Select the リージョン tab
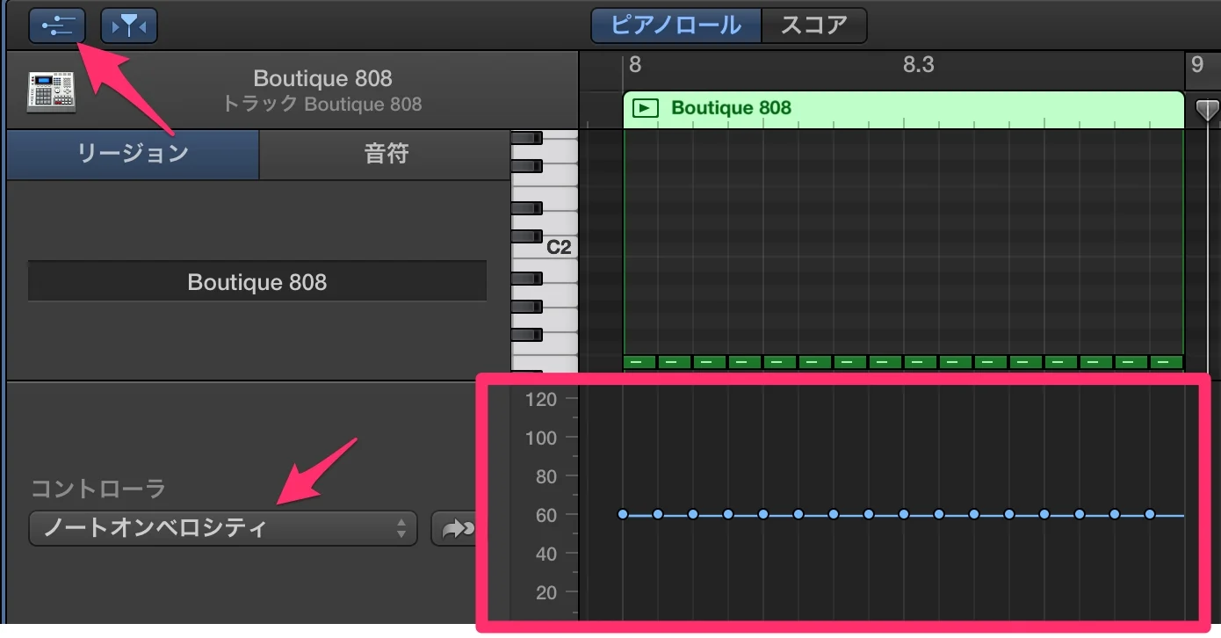The image size is (1221, 638). point(133,154)
